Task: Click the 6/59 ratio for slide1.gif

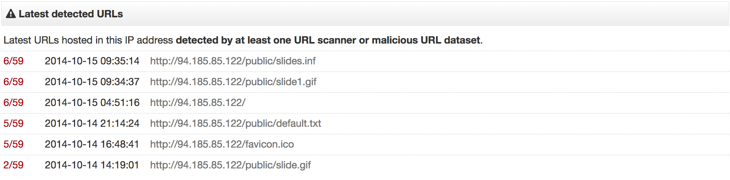Action: click(14, 82)
